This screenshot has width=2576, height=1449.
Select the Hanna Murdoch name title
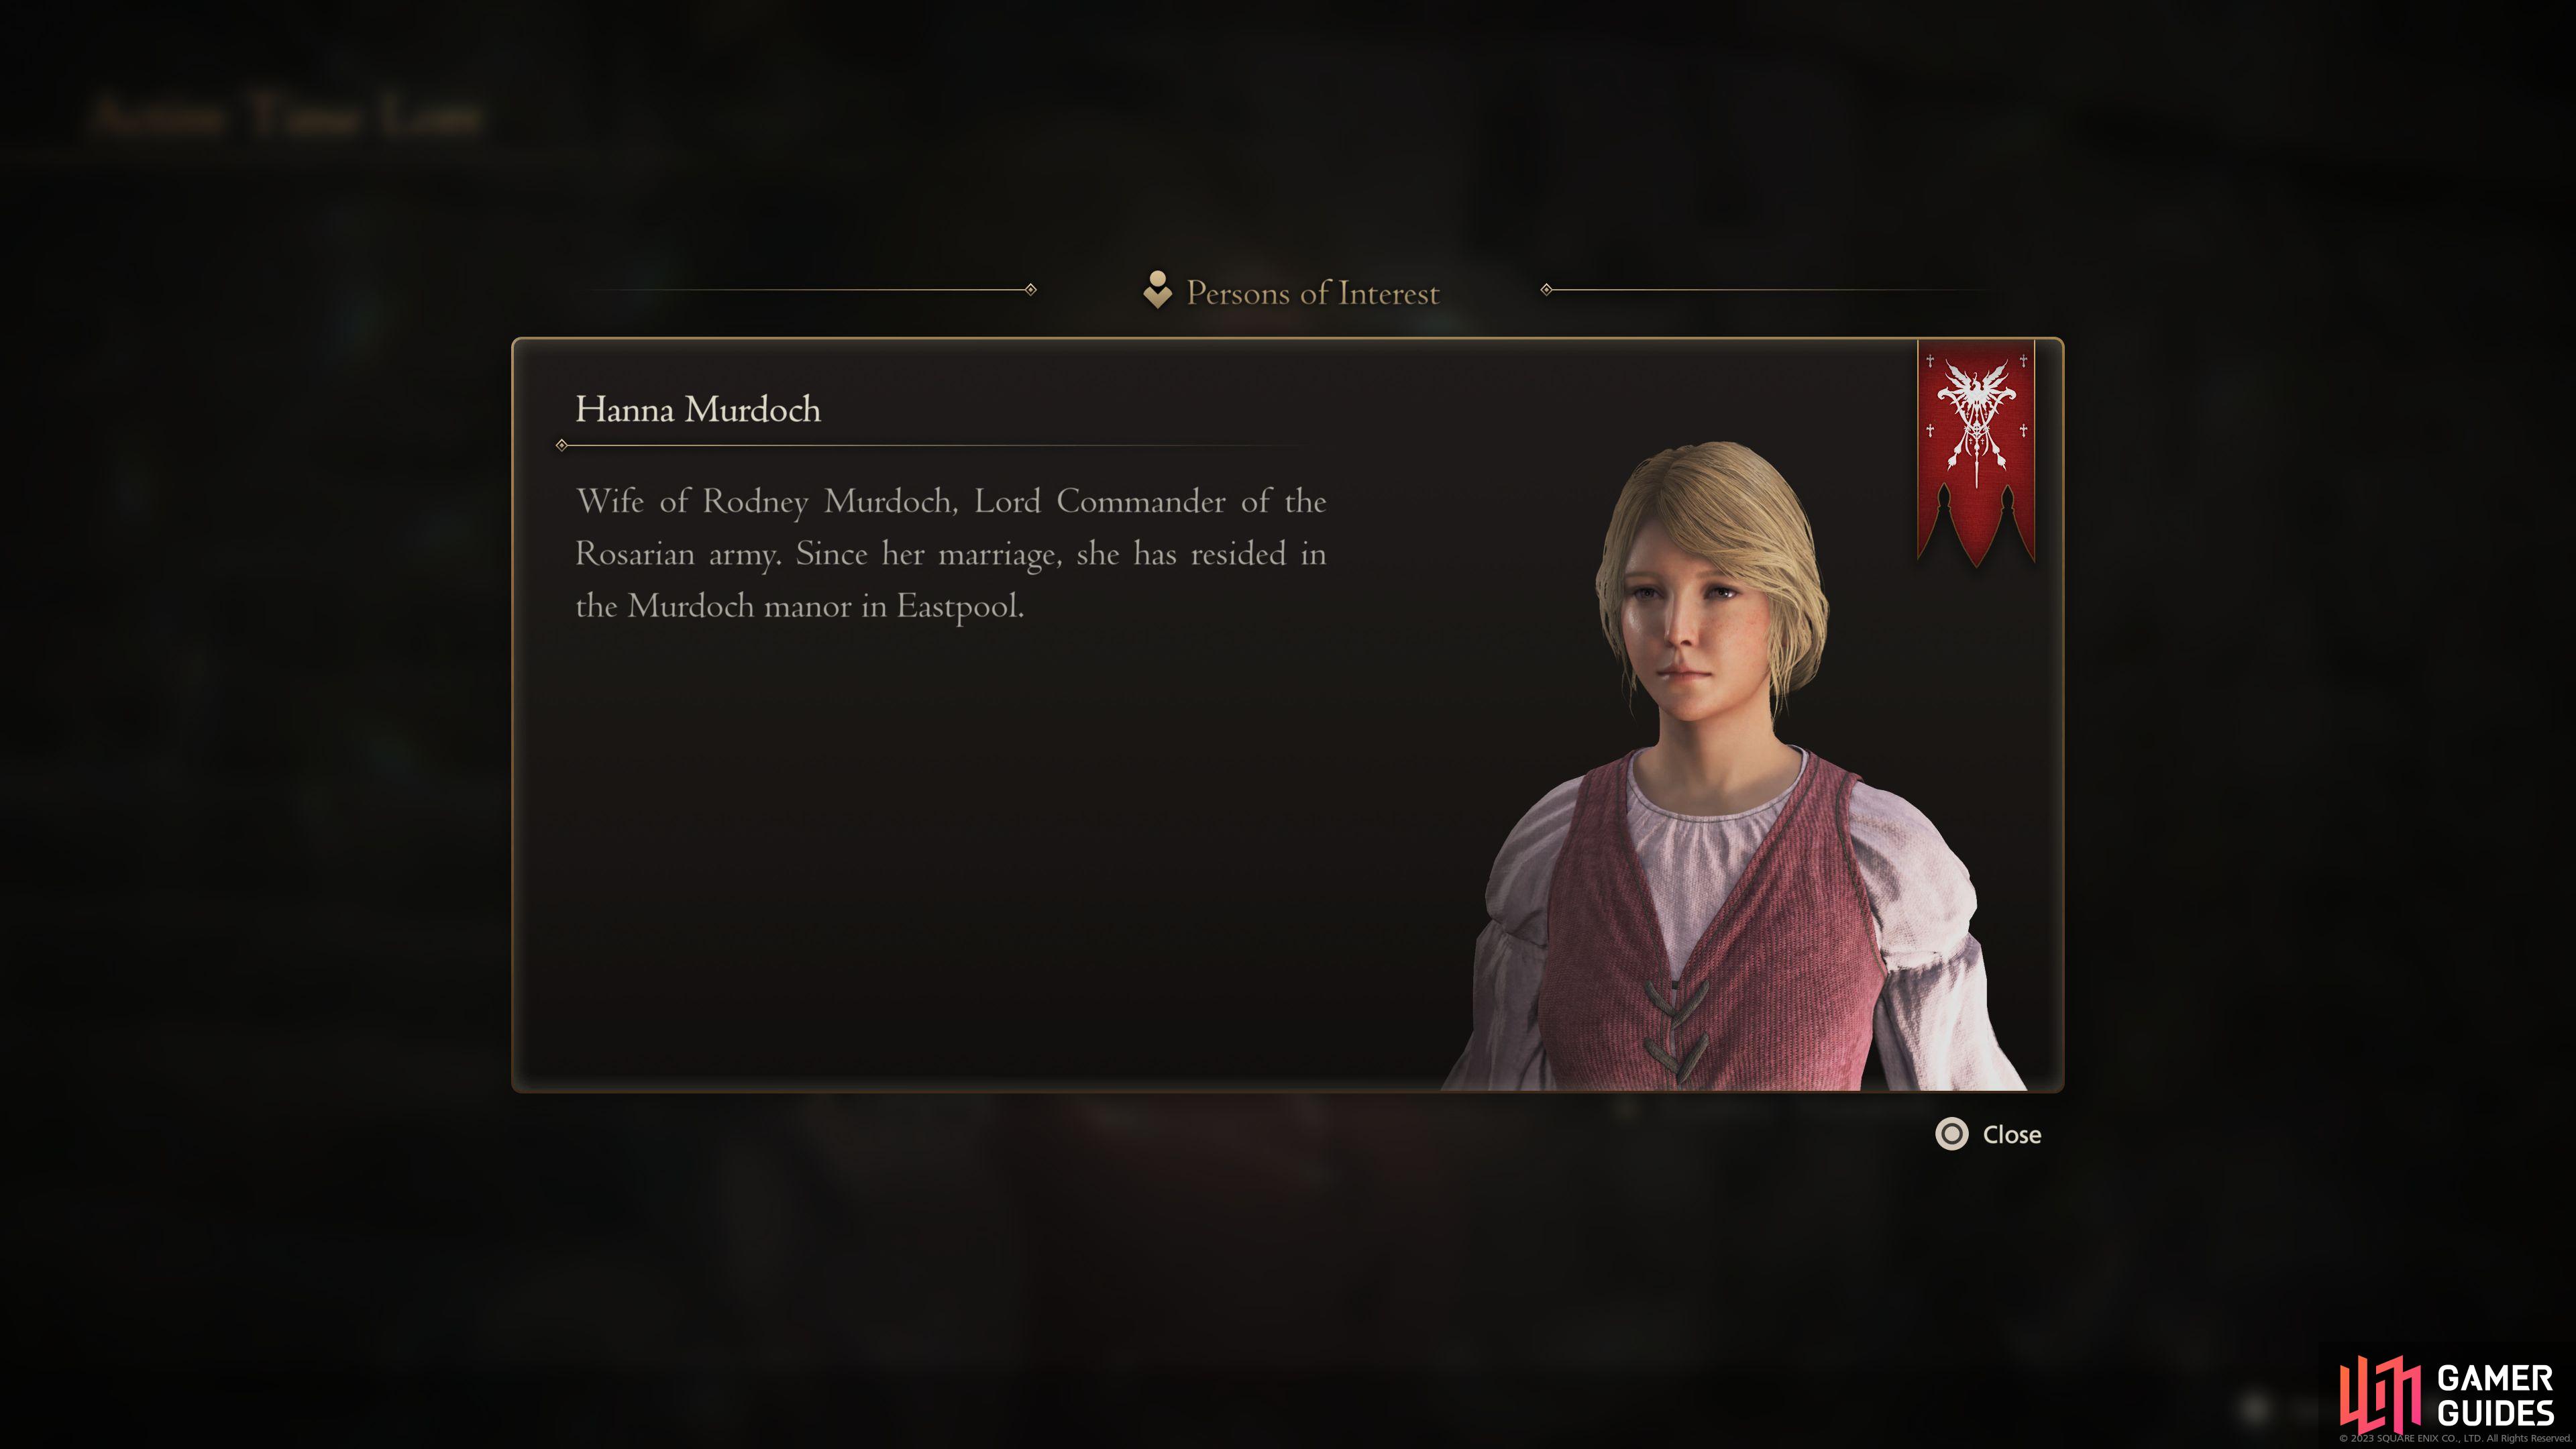pos(698,409)
